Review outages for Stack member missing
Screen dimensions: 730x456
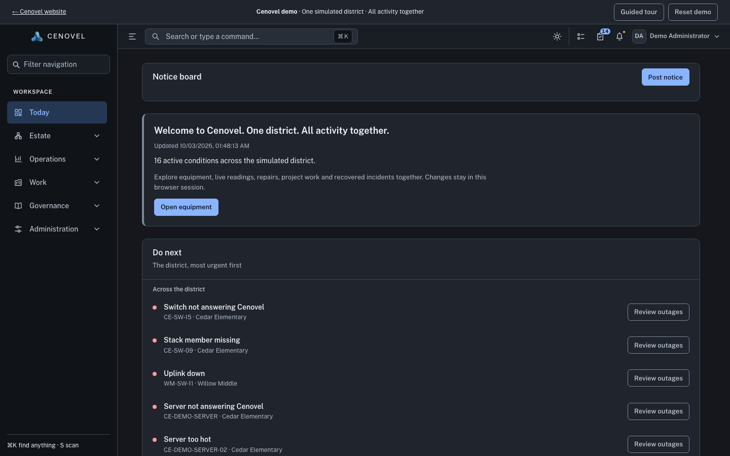click(x=658, y=345)
